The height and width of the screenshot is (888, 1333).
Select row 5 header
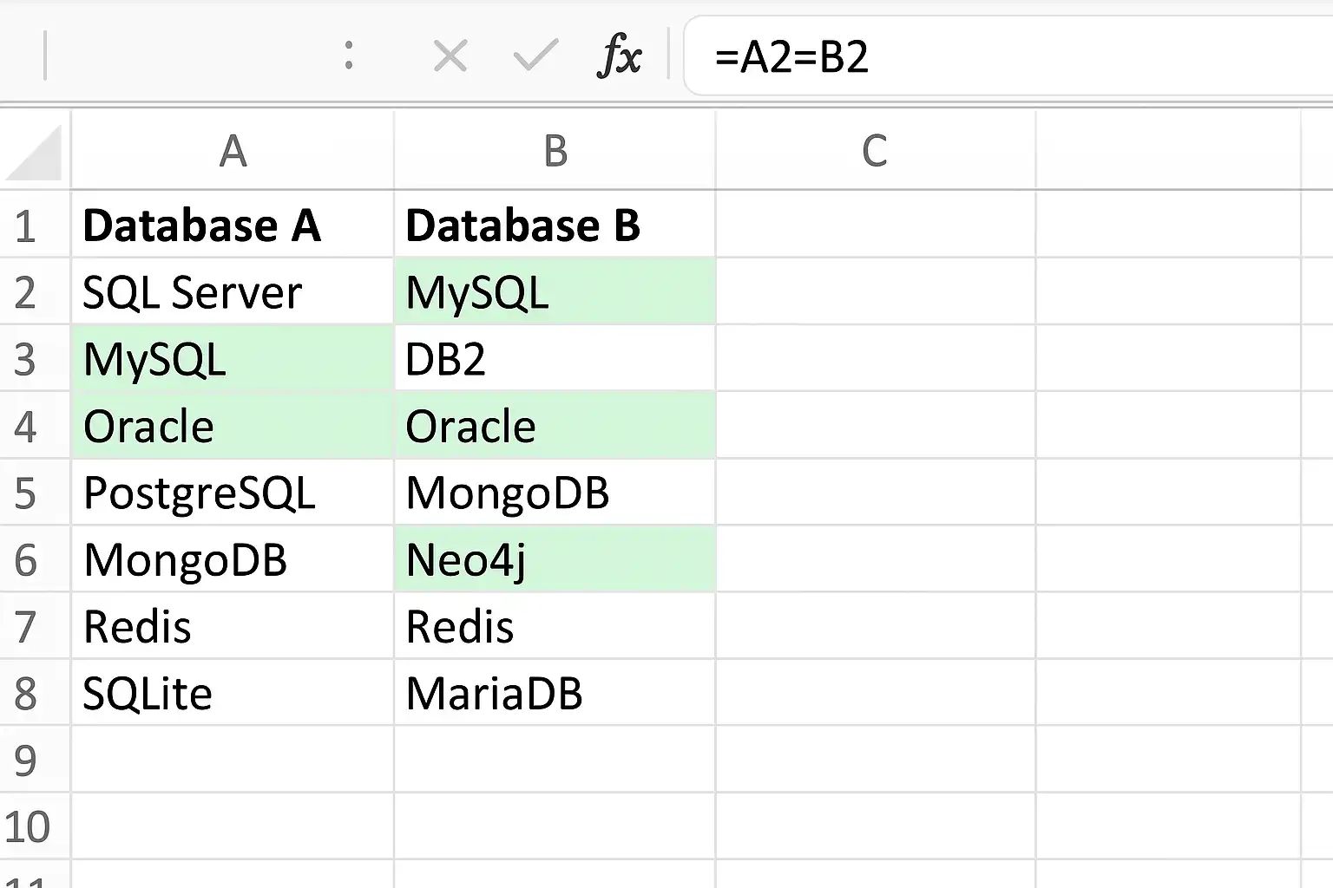(26, 493)
